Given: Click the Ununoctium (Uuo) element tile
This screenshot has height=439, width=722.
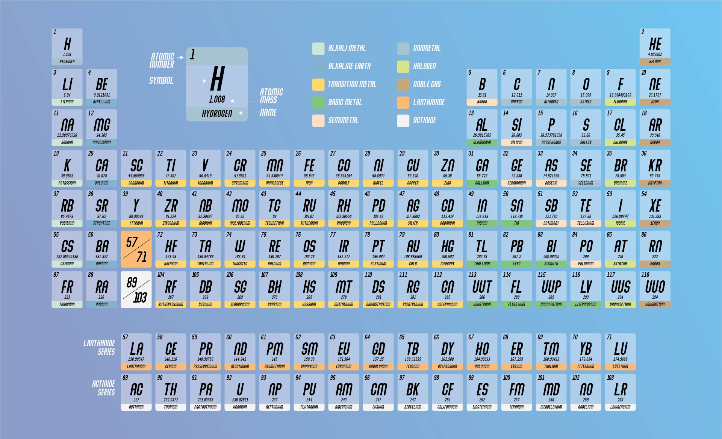Looking at the screenshot, I should tap(655, 290).
